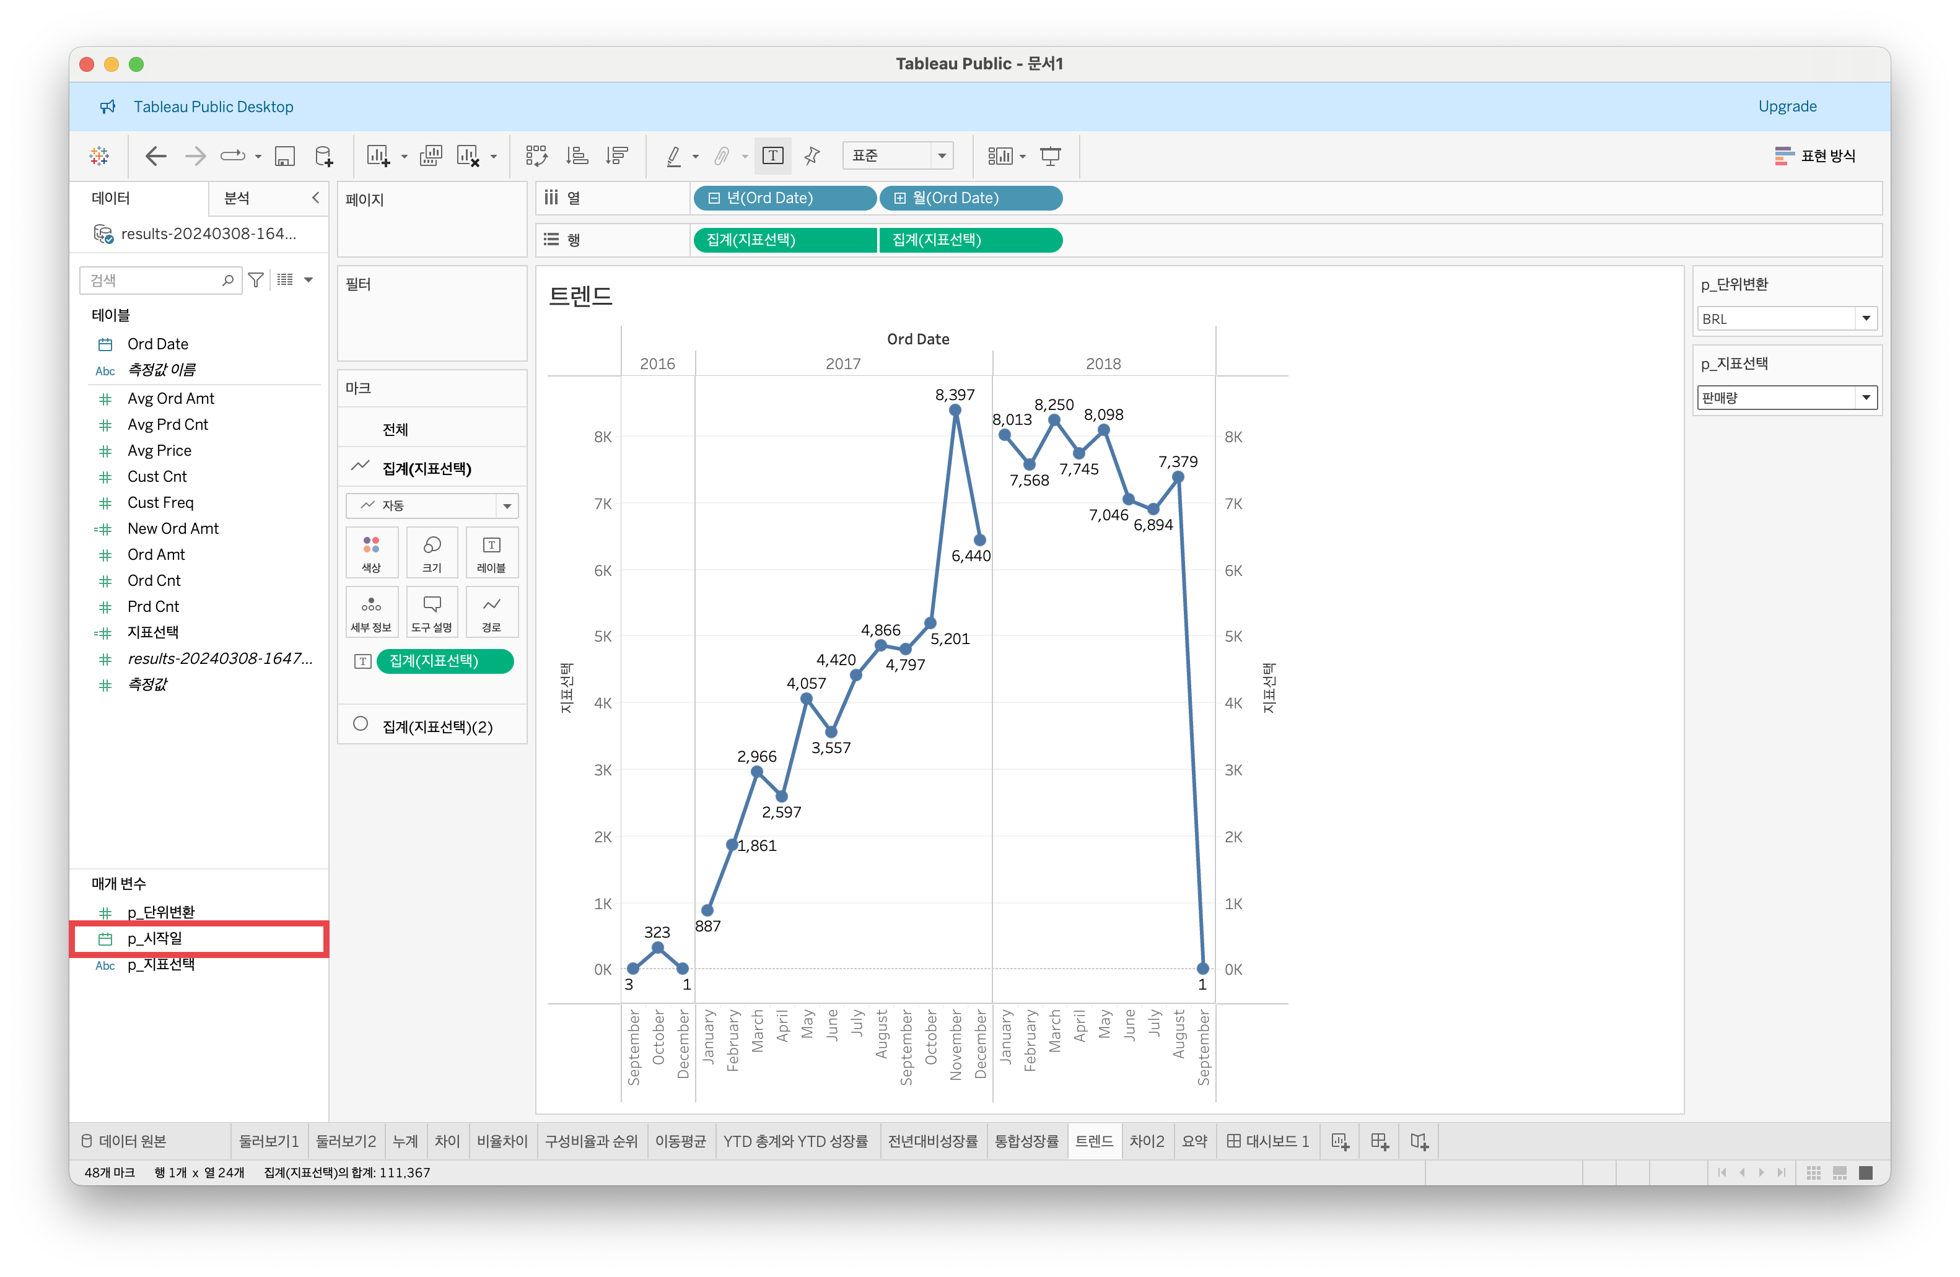Open the Label mark card button

coord(491,552)
